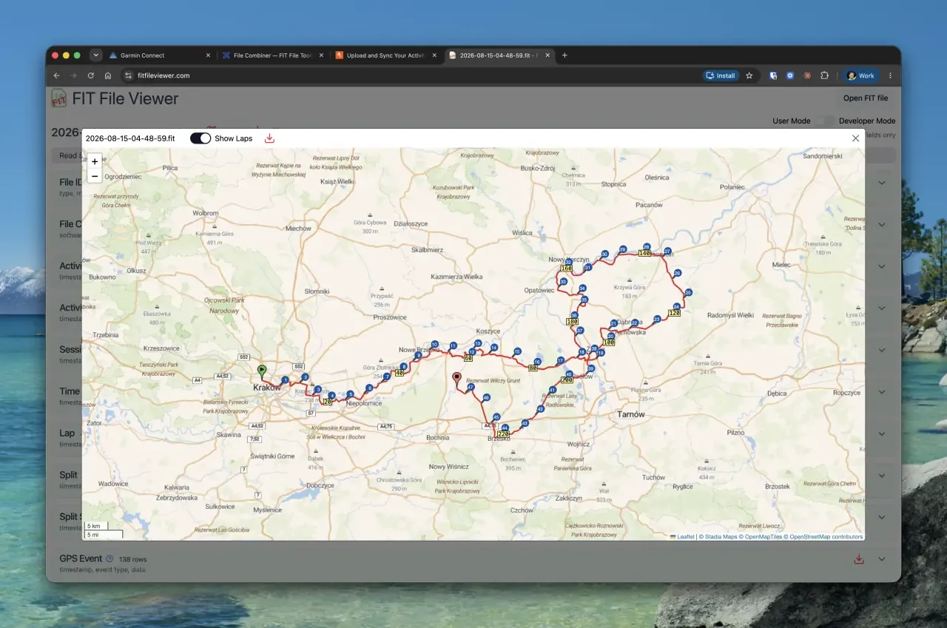Open the Stadia Maps attribution link
947x628 pixels.
click(721, 537)
